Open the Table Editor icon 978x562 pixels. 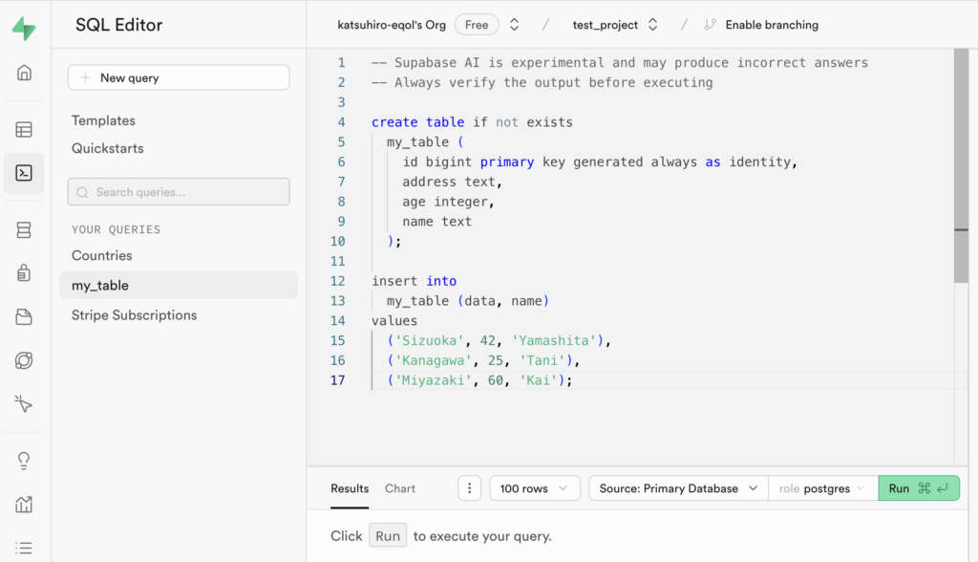click(24, 129)
